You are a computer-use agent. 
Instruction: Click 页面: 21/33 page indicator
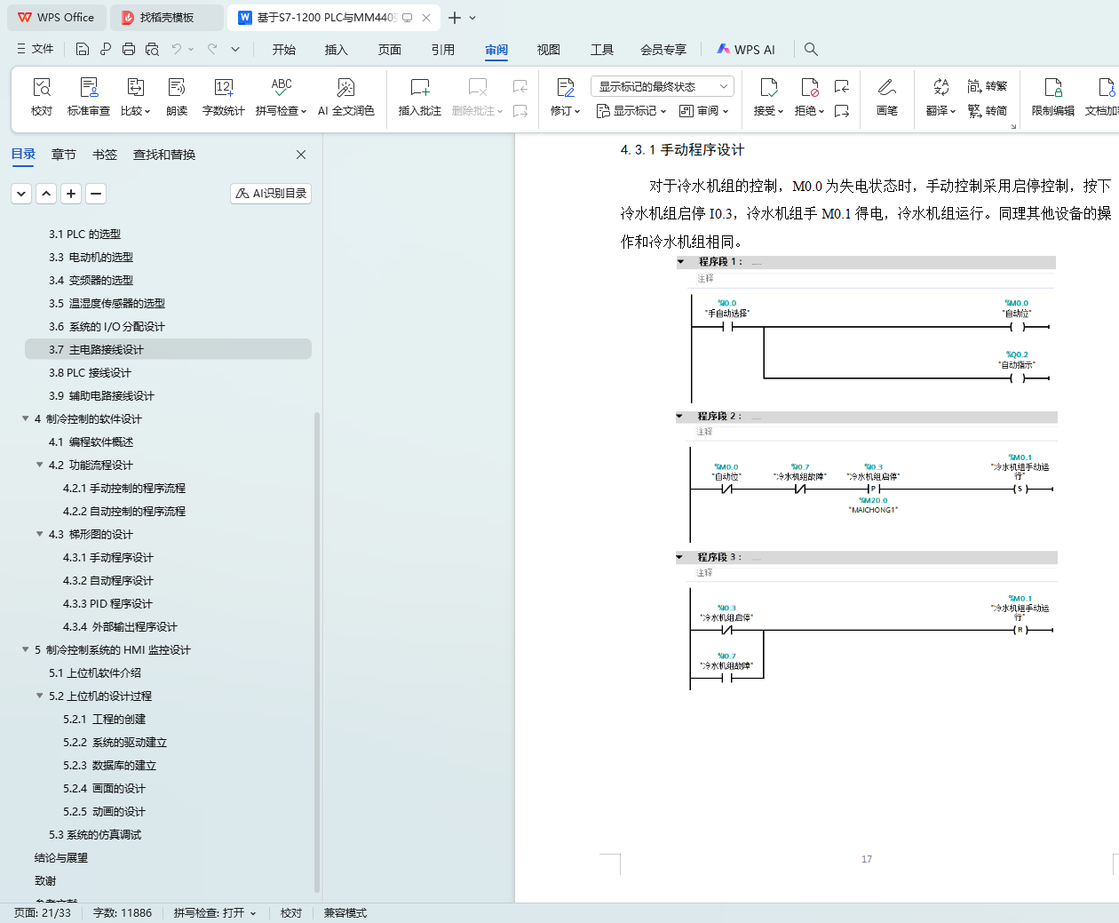(43, 913)
